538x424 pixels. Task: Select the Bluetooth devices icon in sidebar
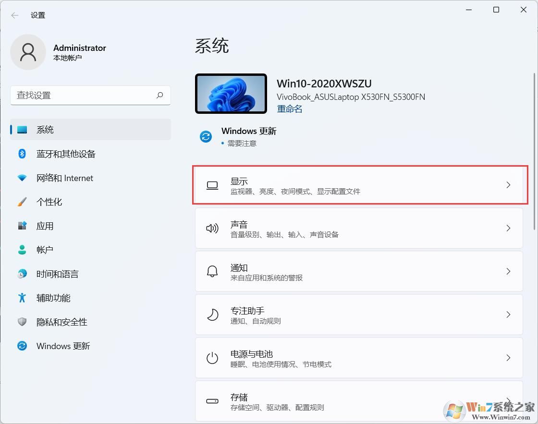click(23, 154)
